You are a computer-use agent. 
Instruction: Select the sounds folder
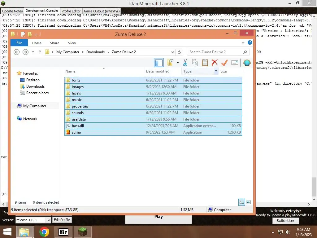pyautogui.click(x=153, y=112)
